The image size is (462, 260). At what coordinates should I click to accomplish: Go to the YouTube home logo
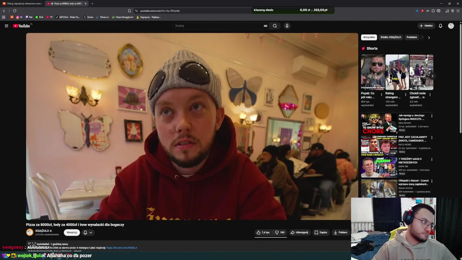(22, 26)
